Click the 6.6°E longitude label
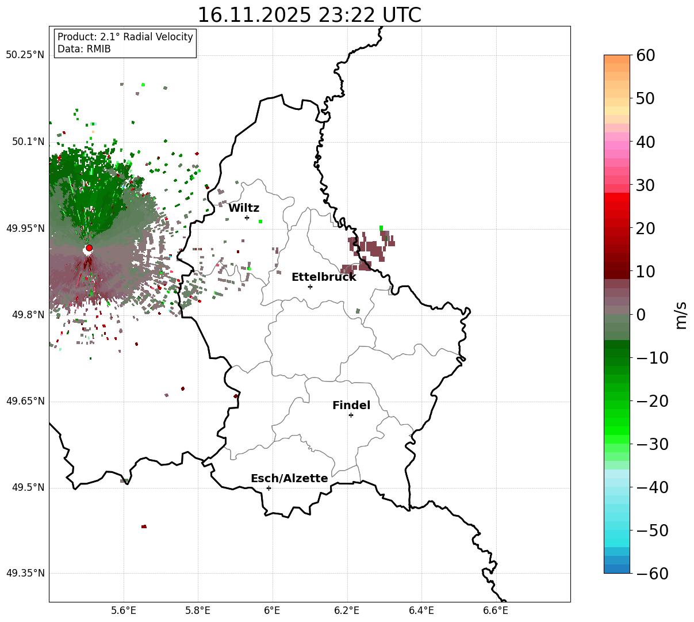Viewport: 694px width, 622px height. pyautogui.click(x=496, y=610)
